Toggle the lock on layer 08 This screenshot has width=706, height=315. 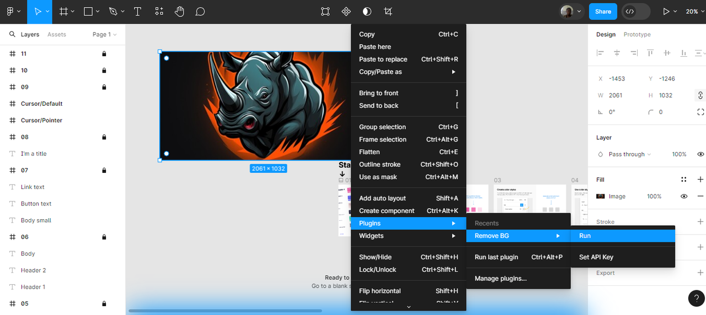coord(104,137)
